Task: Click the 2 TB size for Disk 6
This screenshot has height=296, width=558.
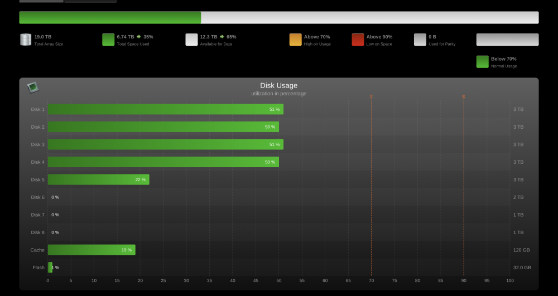Action: (x=518, y=197)
